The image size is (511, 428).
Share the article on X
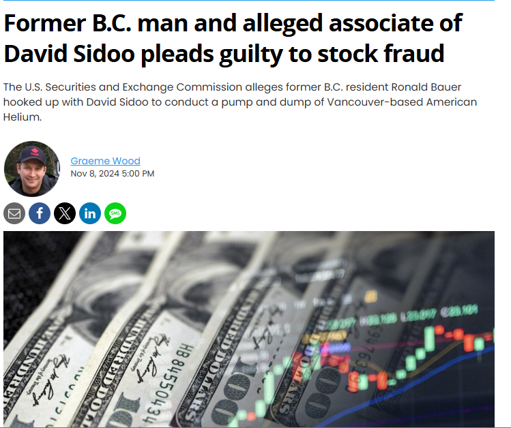(x=65, y=213)
